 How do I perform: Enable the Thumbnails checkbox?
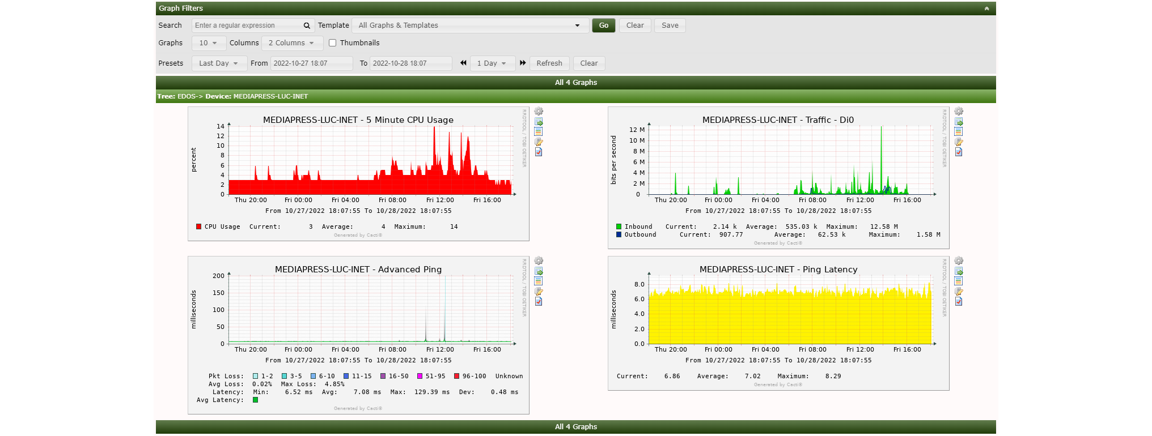point(333,43)
